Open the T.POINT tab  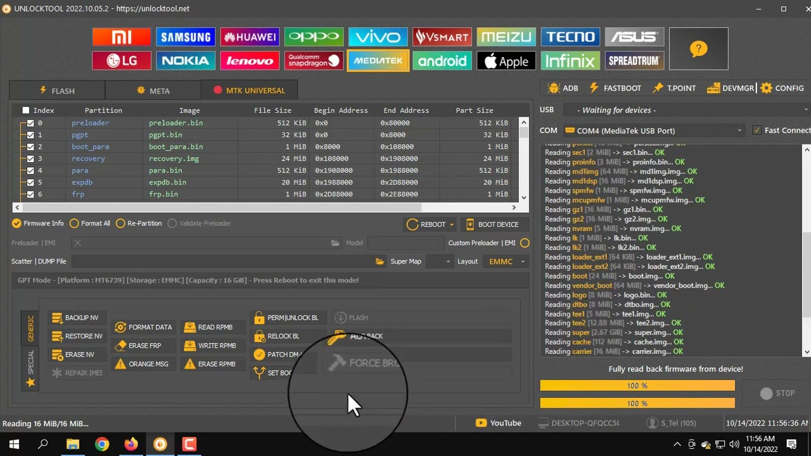(x=674, y=88)
